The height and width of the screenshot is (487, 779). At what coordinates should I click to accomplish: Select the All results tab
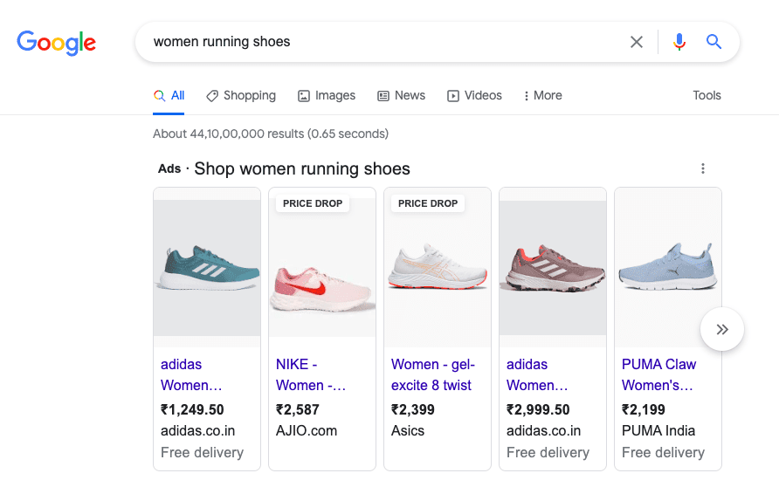pos(169,96)
